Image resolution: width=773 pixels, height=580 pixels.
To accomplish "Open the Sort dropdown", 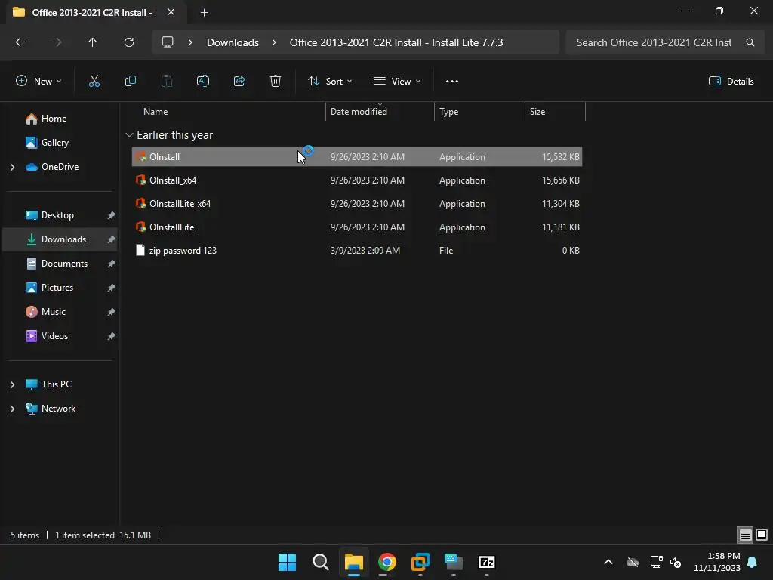I will pos(330,82).
